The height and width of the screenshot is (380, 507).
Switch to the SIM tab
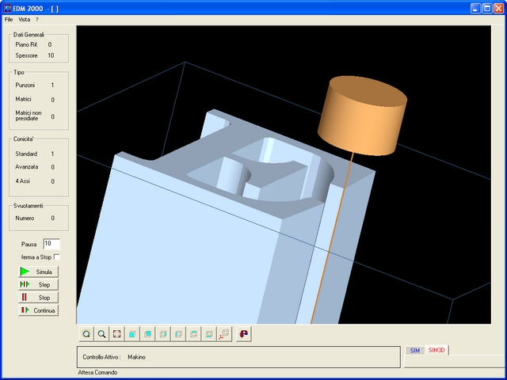coord(415,351)
